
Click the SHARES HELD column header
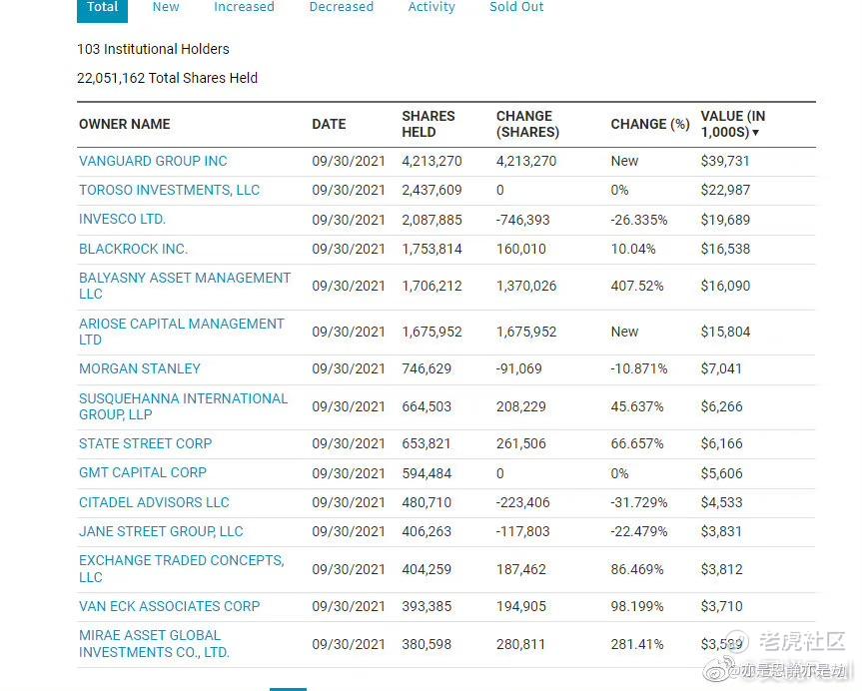tap(429, 124)
